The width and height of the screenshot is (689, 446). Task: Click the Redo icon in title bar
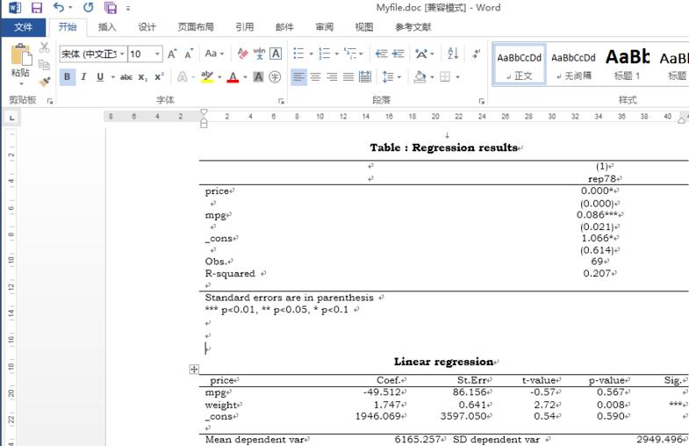click(89, 8)
